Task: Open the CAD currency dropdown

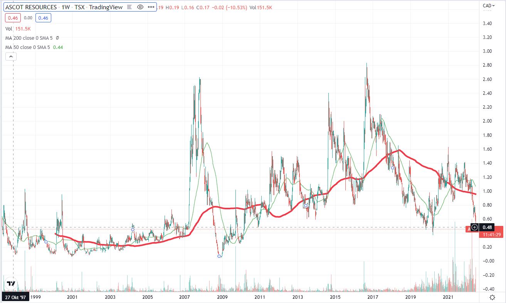Action: 489,5
